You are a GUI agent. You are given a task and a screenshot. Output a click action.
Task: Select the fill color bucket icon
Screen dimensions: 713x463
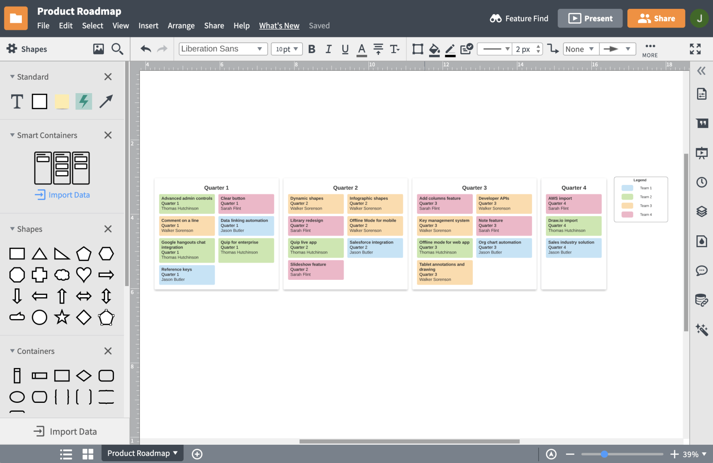(x=434, y=49)
